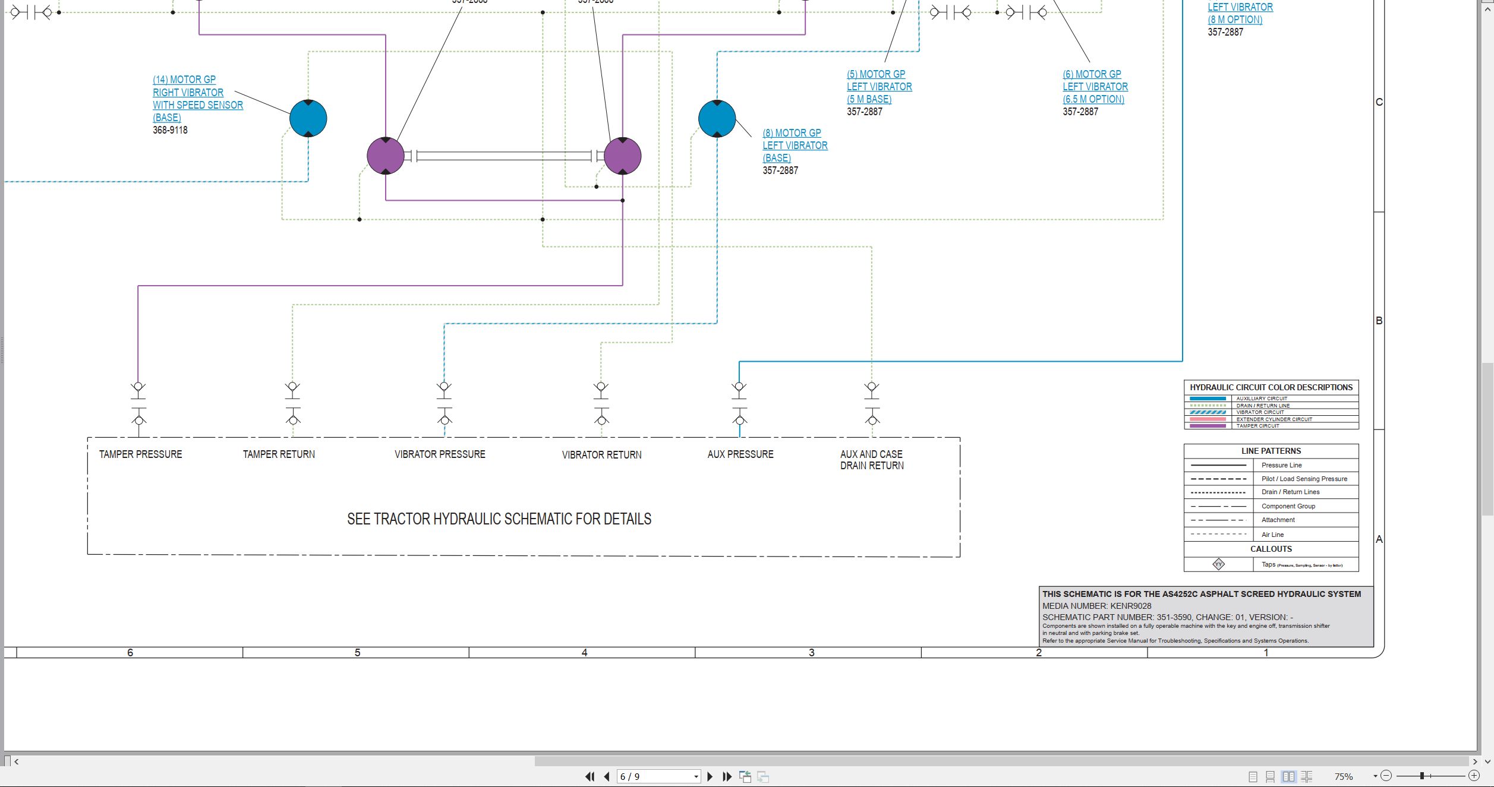Screen dimensions: 1494x787
Task: Go to the next page
Action: click(710, 776)
